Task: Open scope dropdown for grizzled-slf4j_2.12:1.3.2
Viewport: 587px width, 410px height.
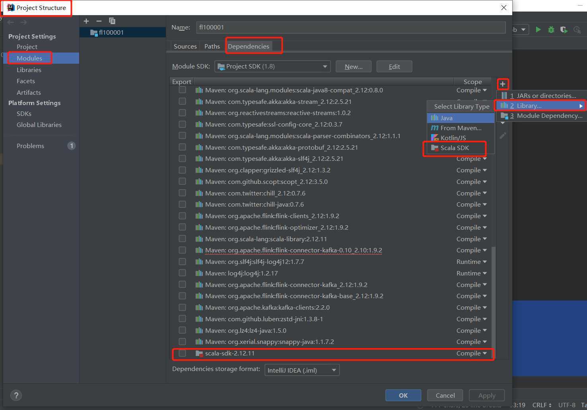Action: [471, 170]
